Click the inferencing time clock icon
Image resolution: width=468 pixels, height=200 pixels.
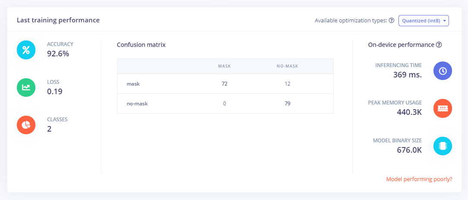coord(443,71)
